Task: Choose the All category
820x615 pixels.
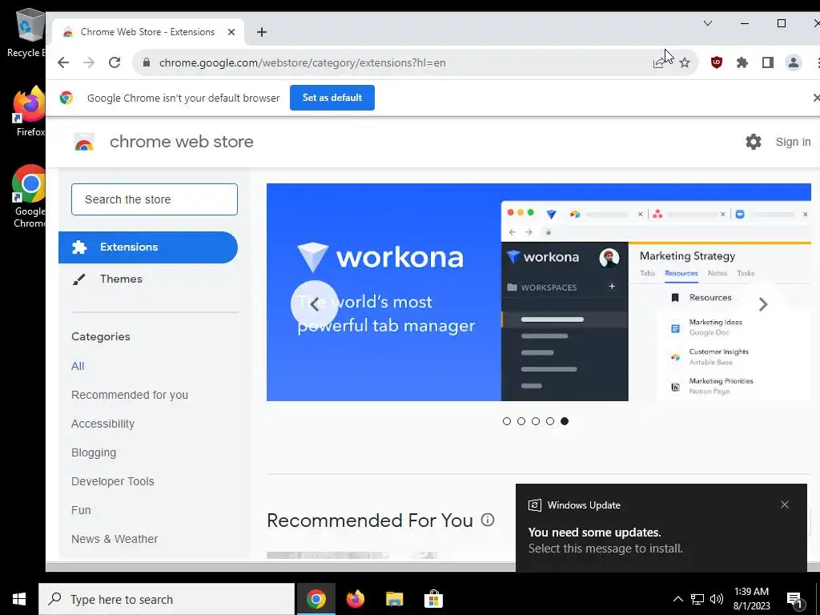Action: point(78,366)
